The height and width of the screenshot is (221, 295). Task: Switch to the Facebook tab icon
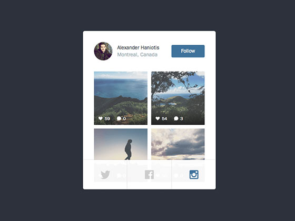[x=150, y=175]
